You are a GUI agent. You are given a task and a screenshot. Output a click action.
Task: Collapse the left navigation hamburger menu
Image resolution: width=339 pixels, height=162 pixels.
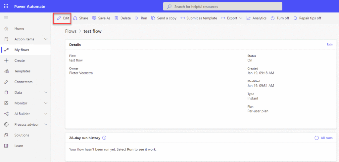point(6,18)
